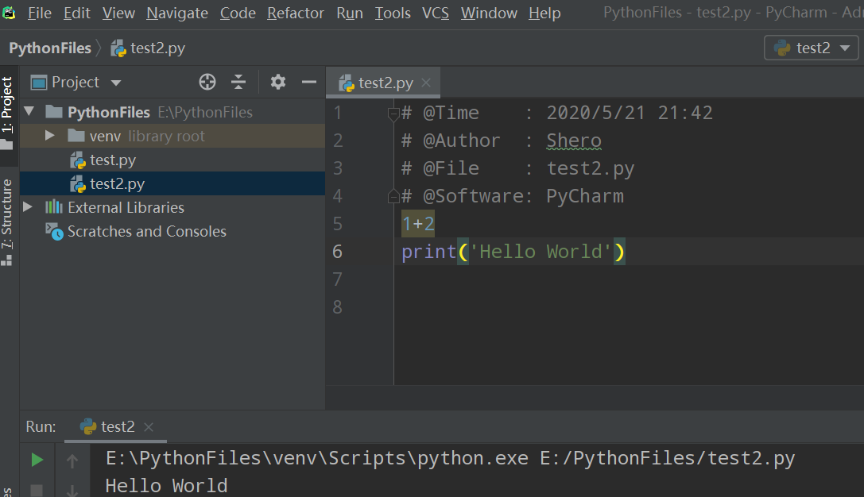
Task: Expand the venv folder
Action: tap(49, 136)
